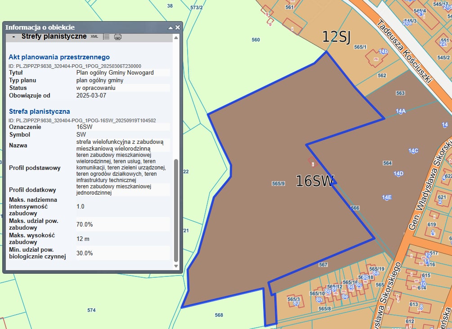Click the 16SW zone label on map

coord(315,181)
